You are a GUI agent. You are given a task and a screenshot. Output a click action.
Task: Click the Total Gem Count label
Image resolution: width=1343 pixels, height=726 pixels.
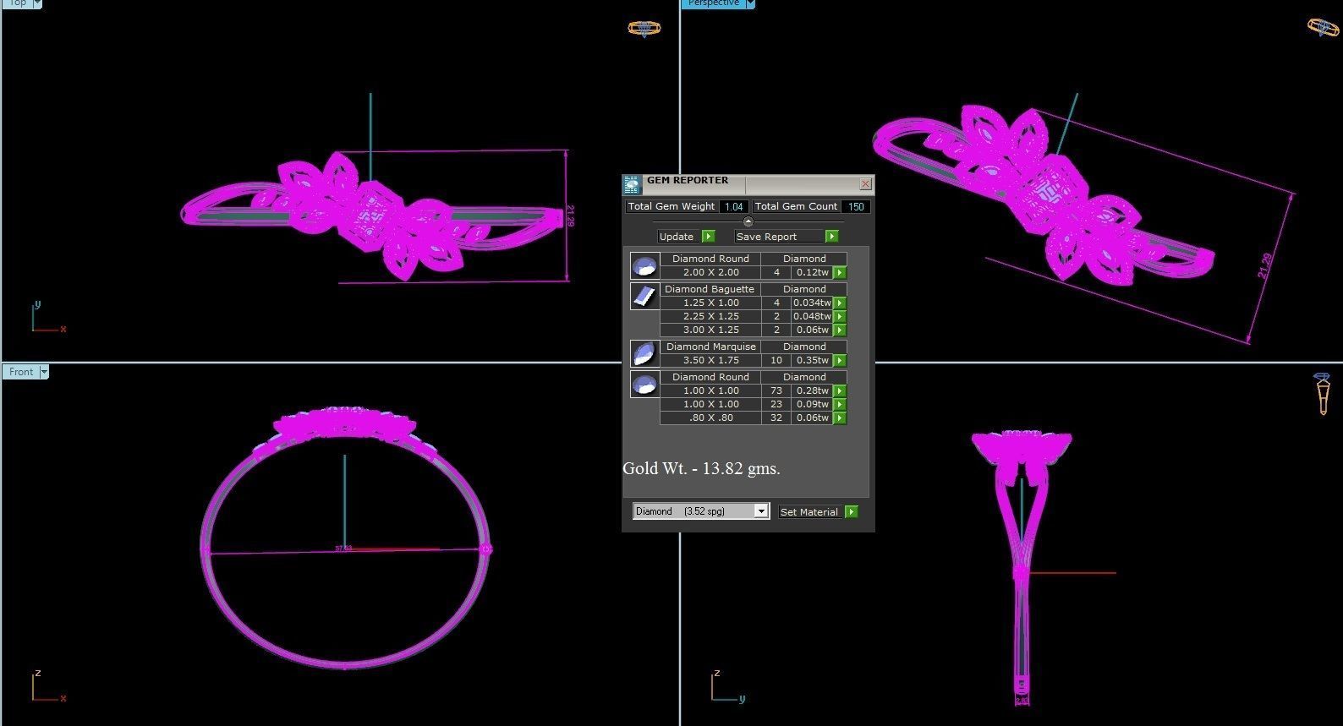[x=796, y=206]
